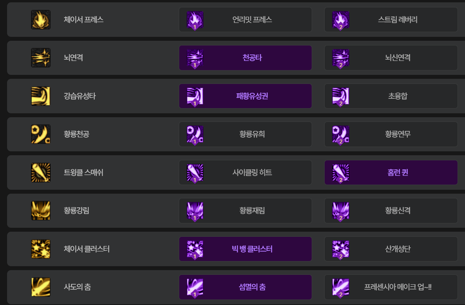Pick the 초융합 enhancement option
This screenshot has height=305, width=465.
pos(391,96)
